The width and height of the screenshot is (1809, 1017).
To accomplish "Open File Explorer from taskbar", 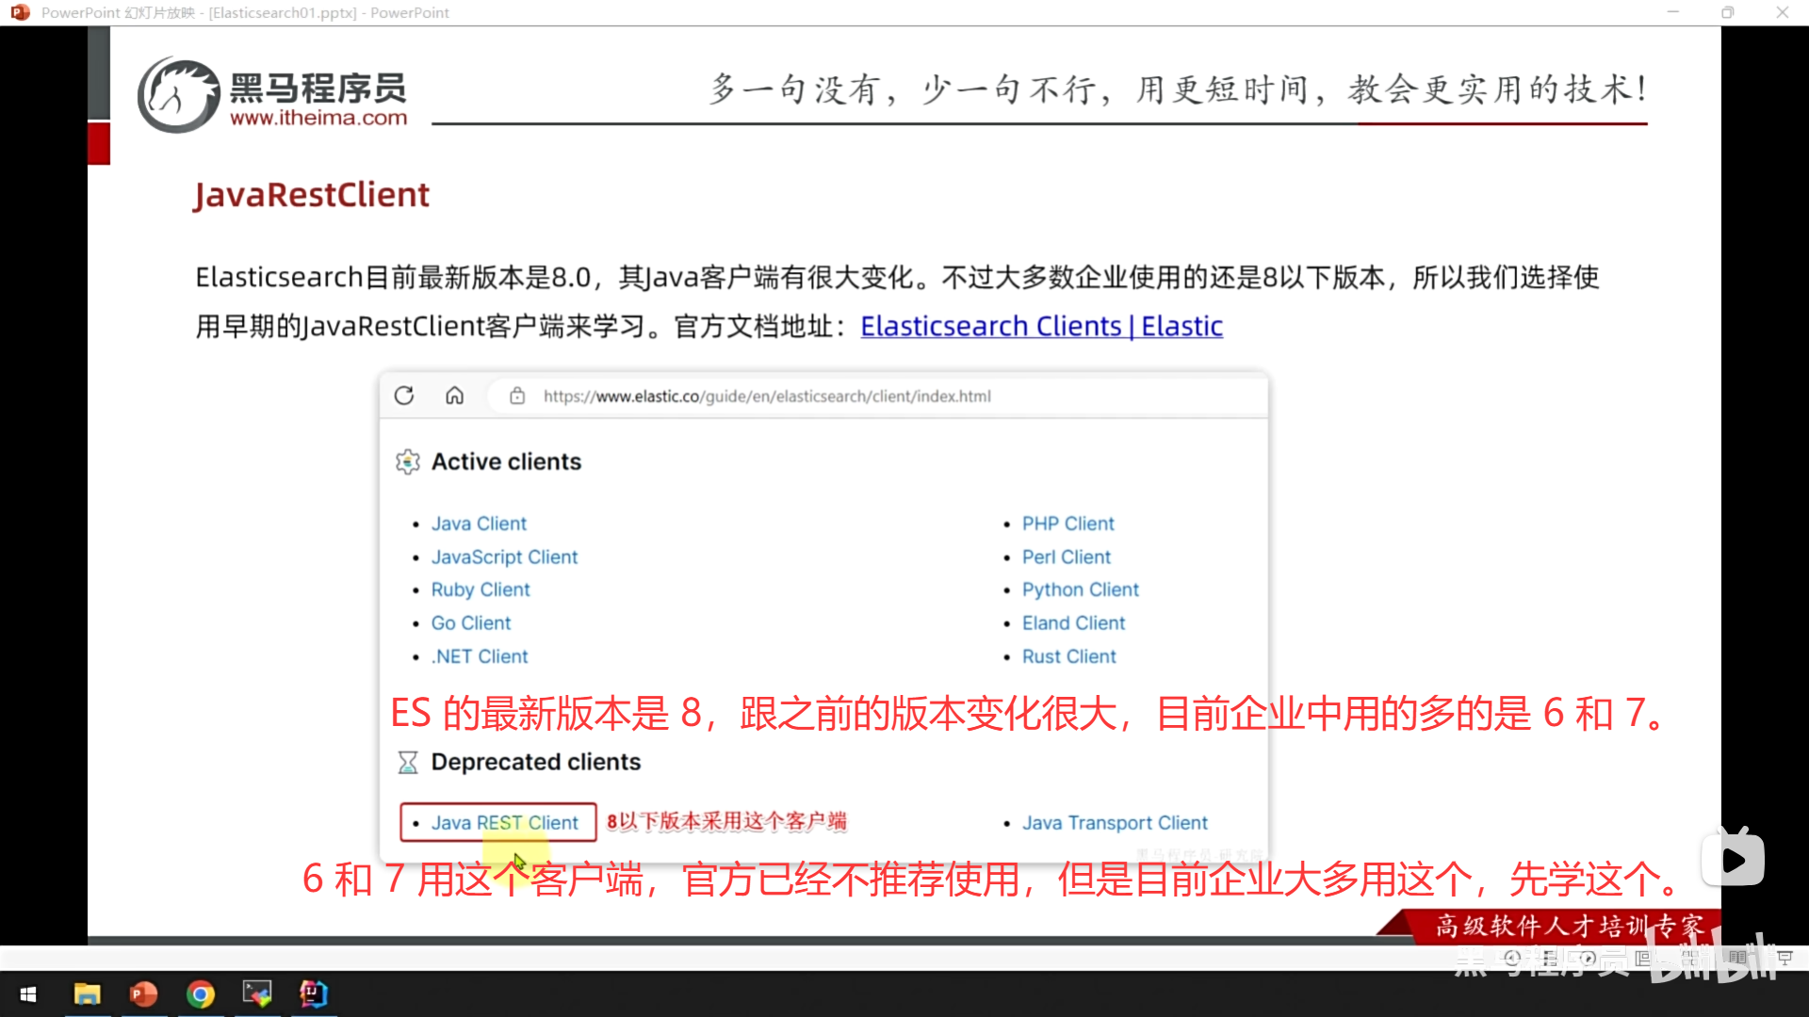I will (87, 993).
